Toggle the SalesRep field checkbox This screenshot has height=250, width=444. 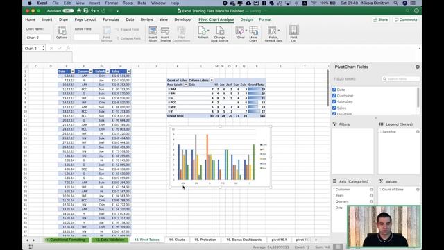pyautogui.click(x=334, y=102)
